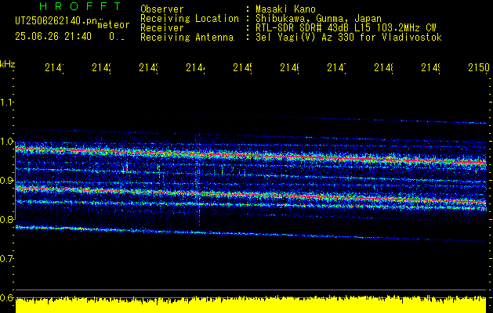Click the yellow signal level bar graph

251,304
